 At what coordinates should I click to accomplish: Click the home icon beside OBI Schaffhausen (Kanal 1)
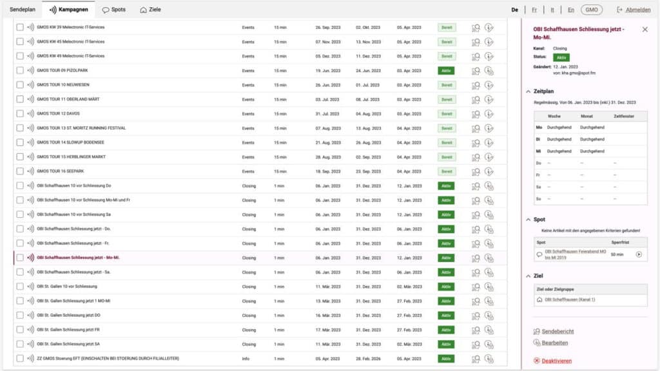click(x=539, y=300)
